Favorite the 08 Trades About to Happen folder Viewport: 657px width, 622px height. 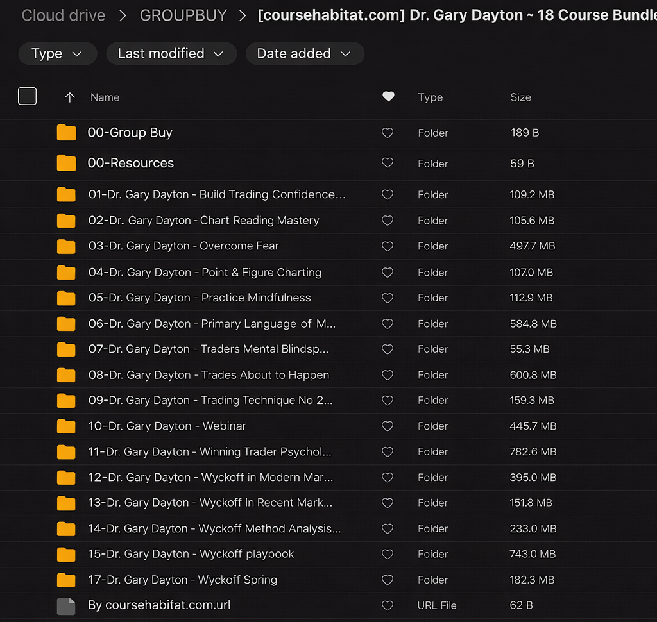click(388, 375)
